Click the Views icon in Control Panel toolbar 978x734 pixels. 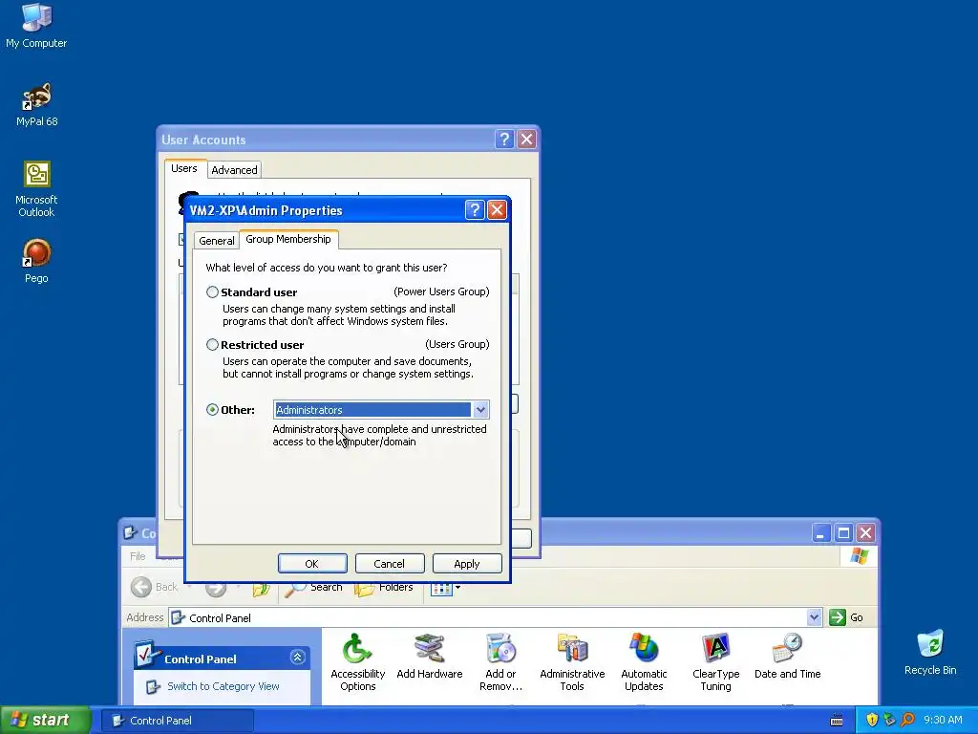point(441,588)
